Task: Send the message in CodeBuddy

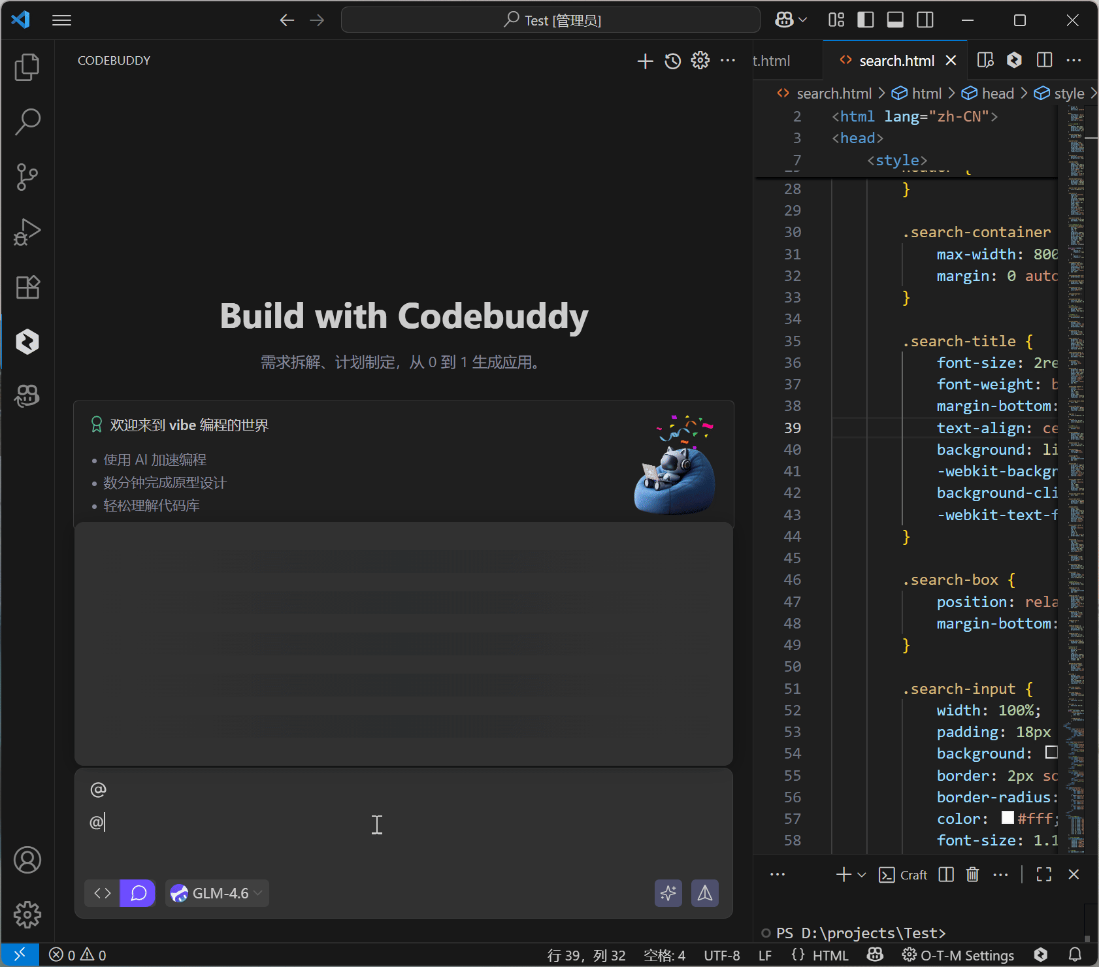Action: click(704, 893)
